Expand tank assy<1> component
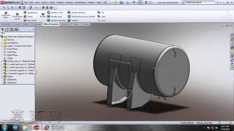 [2, 61]
